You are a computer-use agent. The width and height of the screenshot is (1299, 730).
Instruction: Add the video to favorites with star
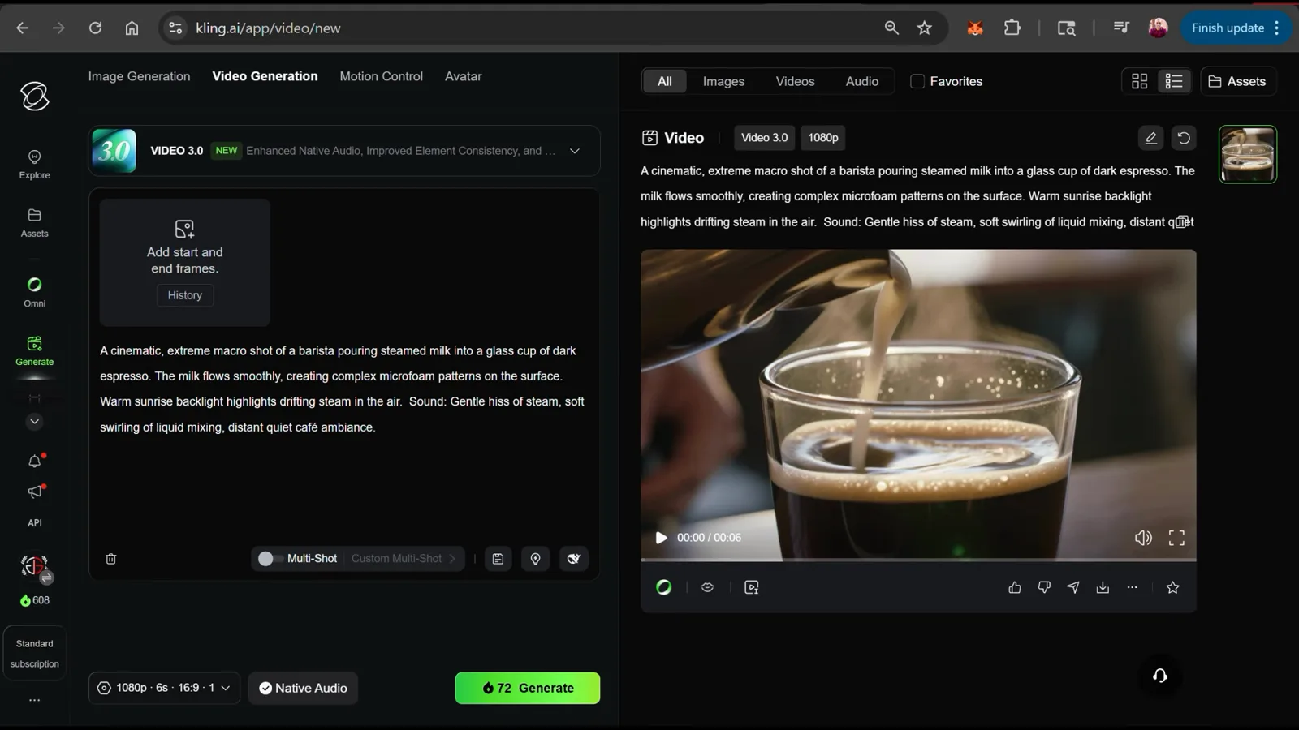coord(1172,587)
